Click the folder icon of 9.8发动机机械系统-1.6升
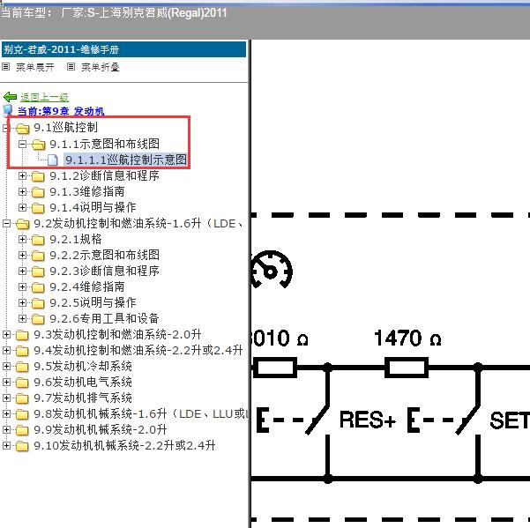The image size is (530, 528). pos(23,413)
